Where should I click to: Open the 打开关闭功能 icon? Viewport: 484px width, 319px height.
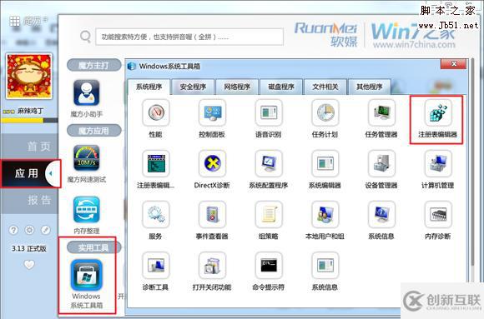pyautogui.click(x=212, y=266)
